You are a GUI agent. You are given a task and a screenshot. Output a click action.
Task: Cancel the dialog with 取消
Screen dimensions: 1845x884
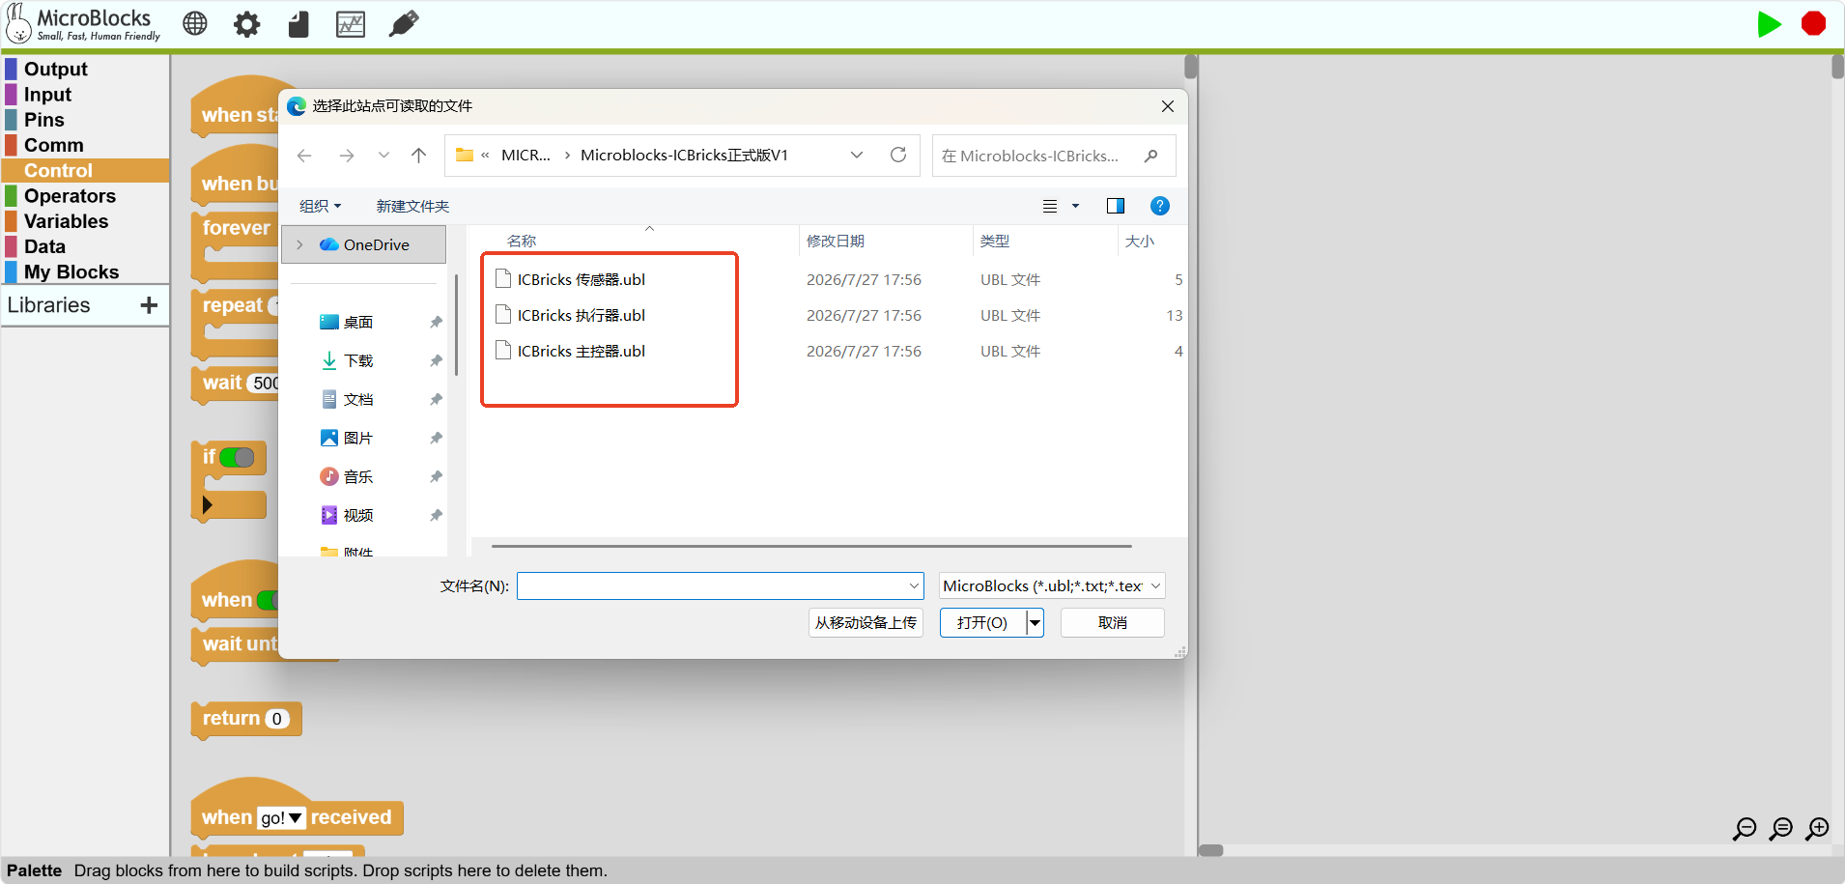coord(1113,622)
